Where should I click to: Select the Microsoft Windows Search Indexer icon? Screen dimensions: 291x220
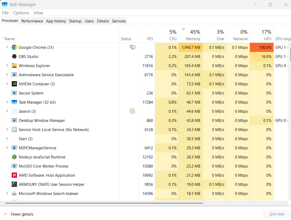coord(14,193)
